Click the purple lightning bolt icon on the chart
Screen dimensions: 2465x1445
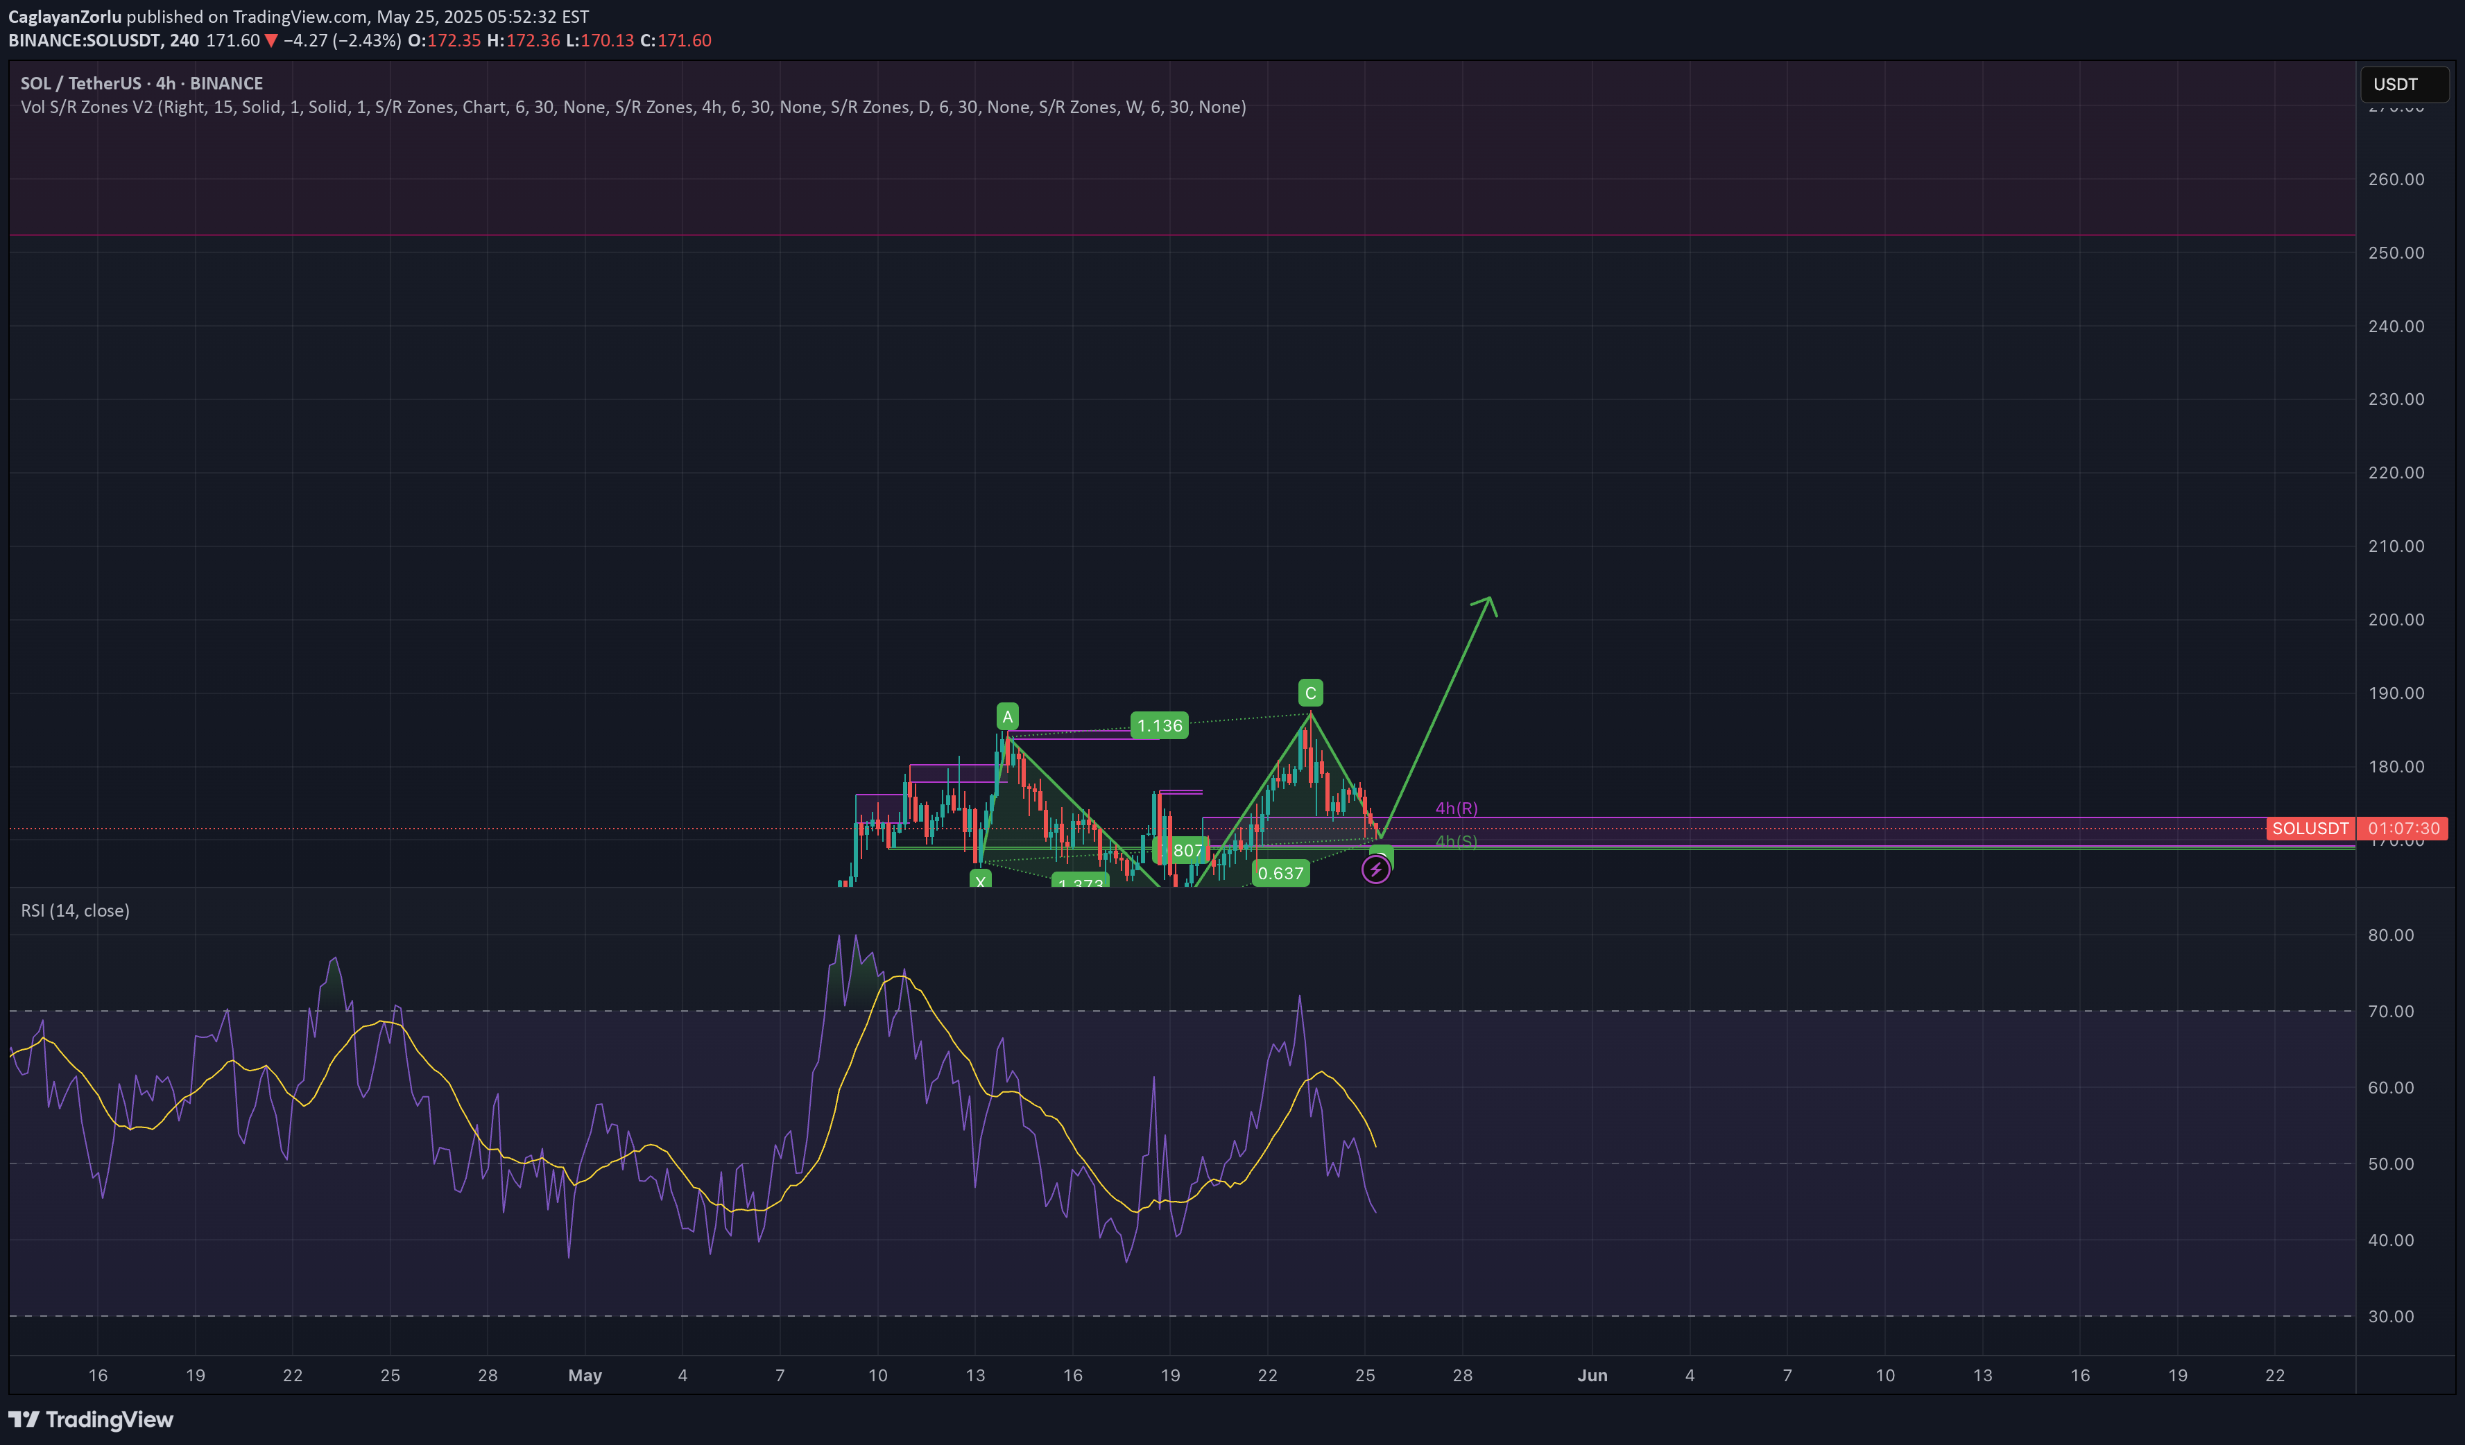coord(1375,869)
